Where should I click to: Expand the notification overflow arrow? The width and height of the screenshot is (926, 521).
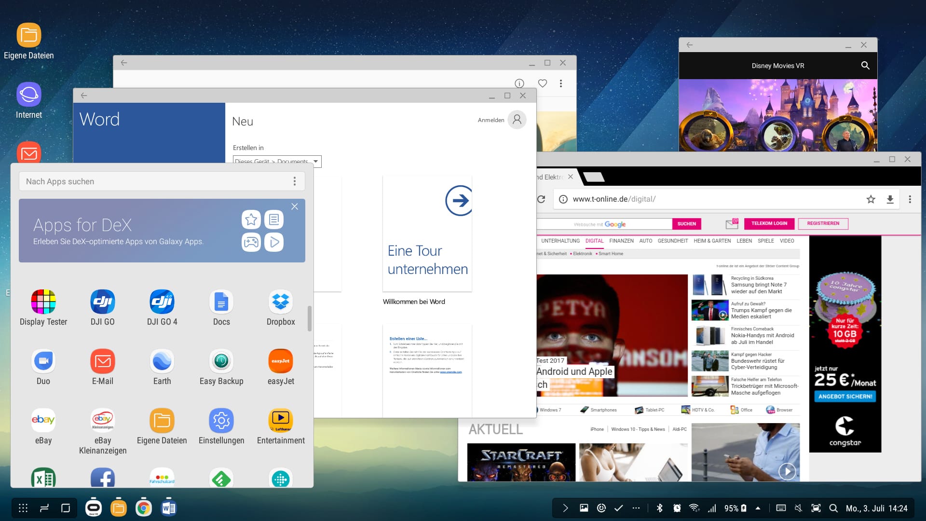565,508
